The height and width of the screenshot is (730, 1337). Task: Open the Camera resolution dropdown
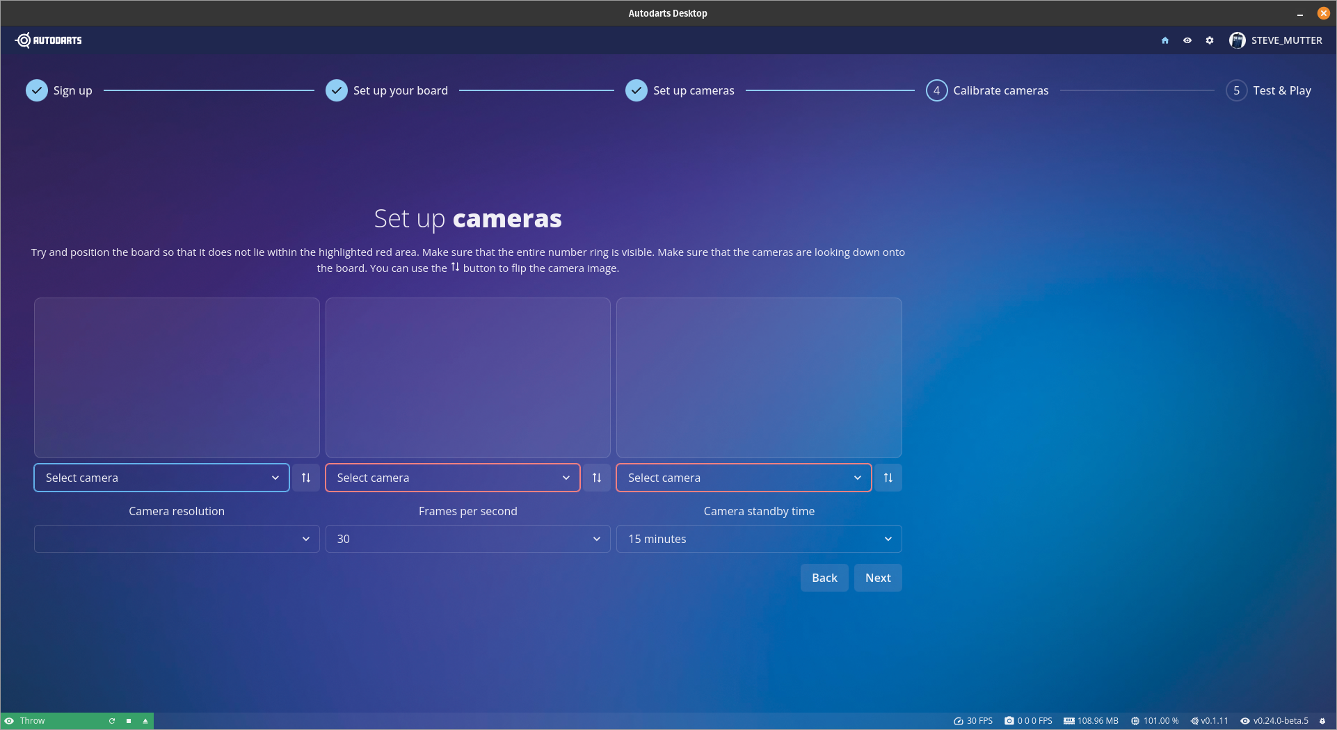pyautogui.click(x=177, y=539)
